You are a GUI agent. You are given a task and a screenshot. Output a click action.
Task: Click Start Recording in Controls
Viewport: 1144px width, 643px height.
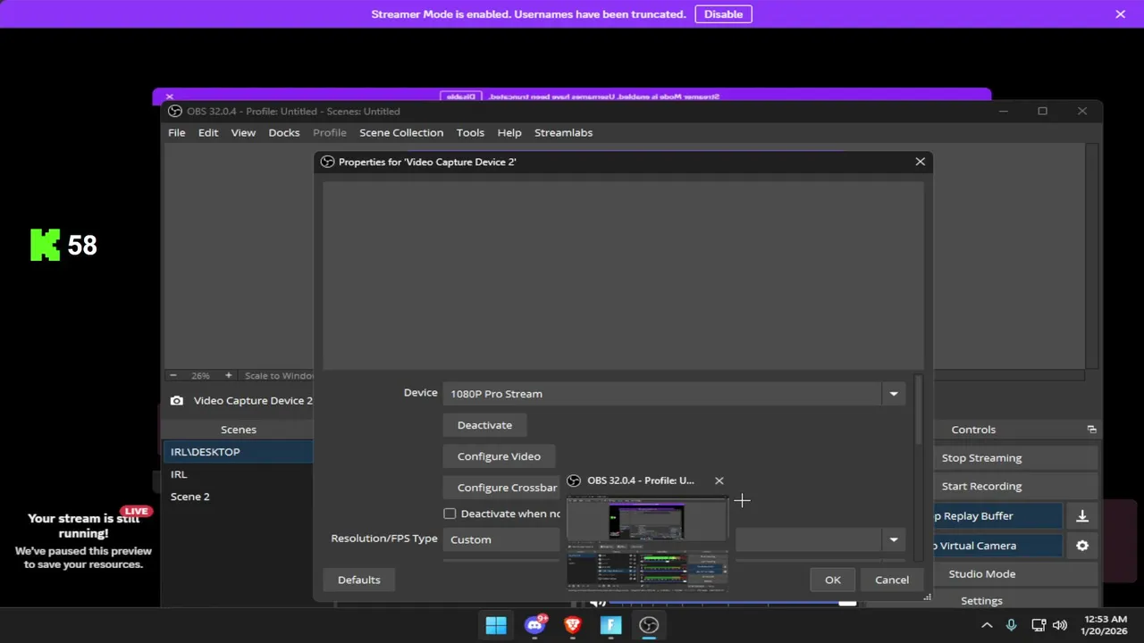(981, 487)
